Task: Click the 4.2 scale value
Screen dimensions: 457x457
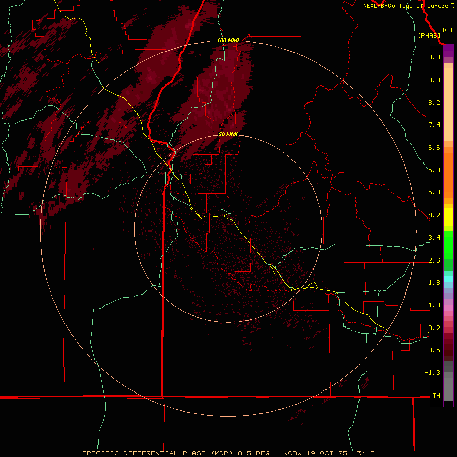Action: point(434,215)
